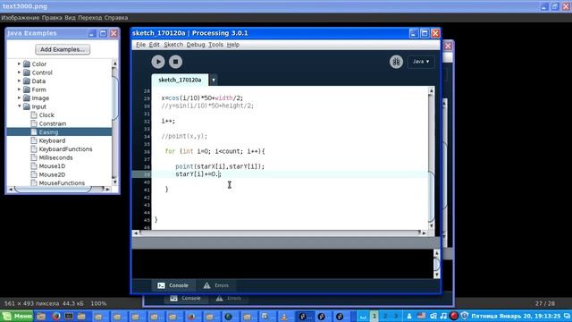
Task: Click the code editor vertical scrollbar
Action: click(x=431, y=158)
